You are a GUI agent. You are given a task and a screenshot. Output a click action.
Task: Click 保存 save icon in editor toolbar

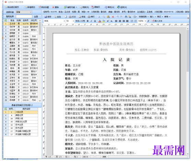click(x=48, y=17)
